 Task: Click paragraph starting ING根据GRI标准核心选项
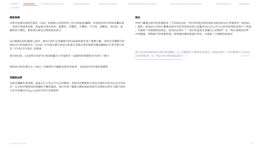point(67,45)
